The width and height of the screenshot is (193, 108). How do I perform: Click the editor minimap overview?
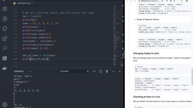point(117,35)
